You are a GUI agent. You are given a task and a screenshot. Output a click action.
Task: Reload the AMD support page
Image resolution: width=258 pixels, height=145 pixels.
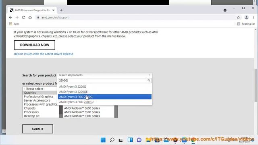pyautogui.click(x=23, y=17)
